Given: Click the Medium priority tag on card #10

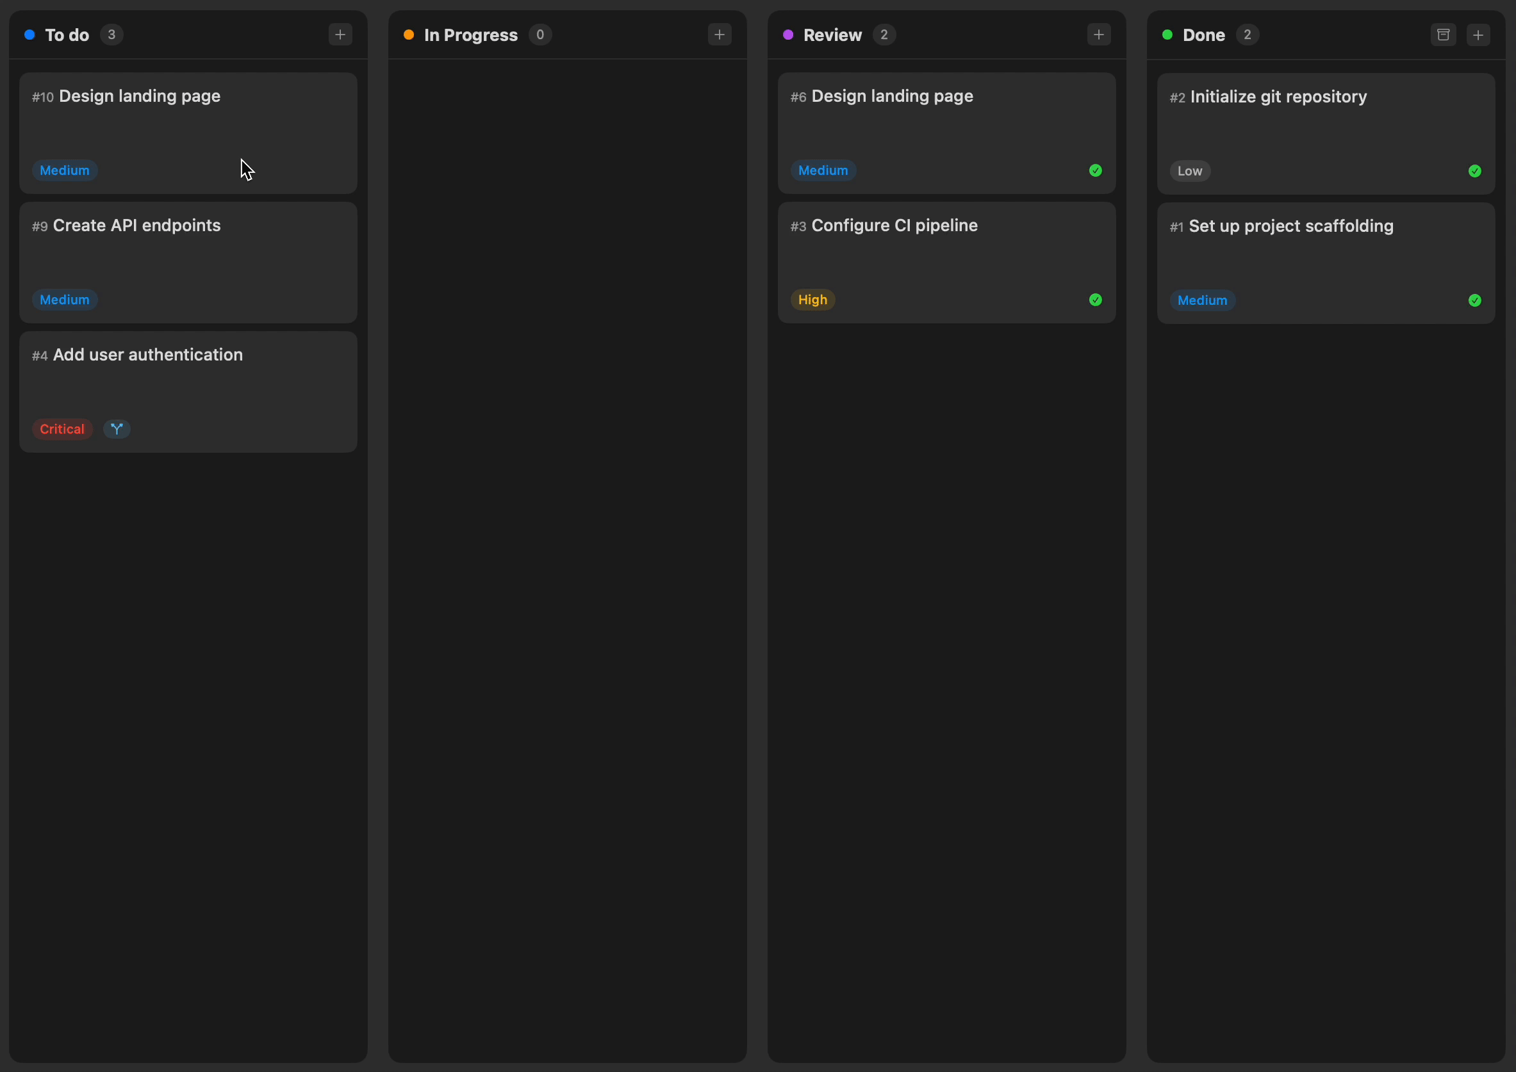Looking at the screenshot, I should point(65,170).
